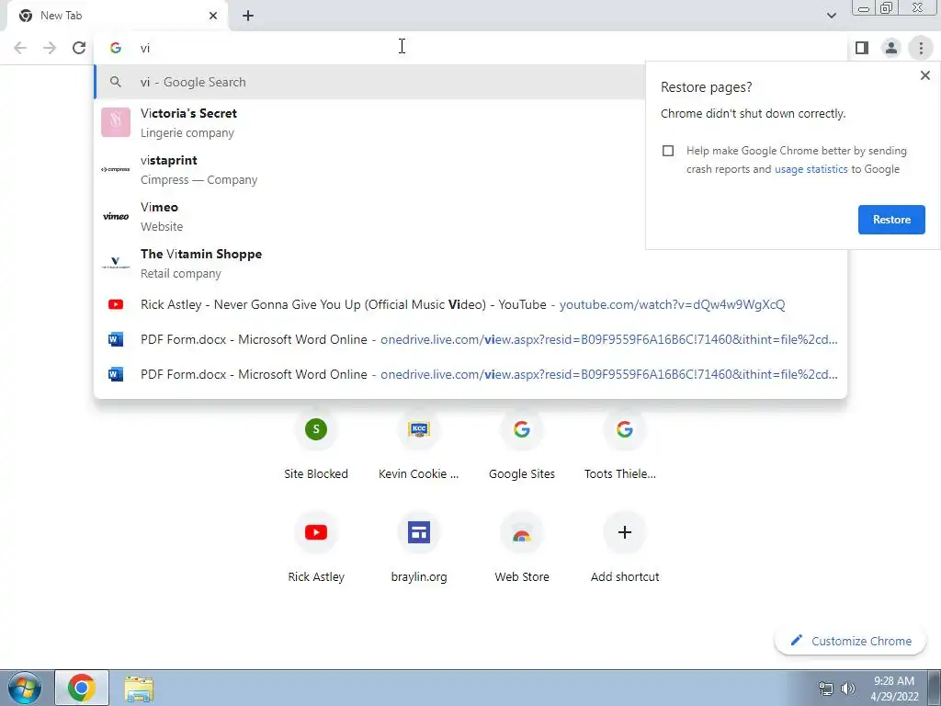Reload the page with refresh icon
This screenshot has height=706, width=941.
point(79,48)
